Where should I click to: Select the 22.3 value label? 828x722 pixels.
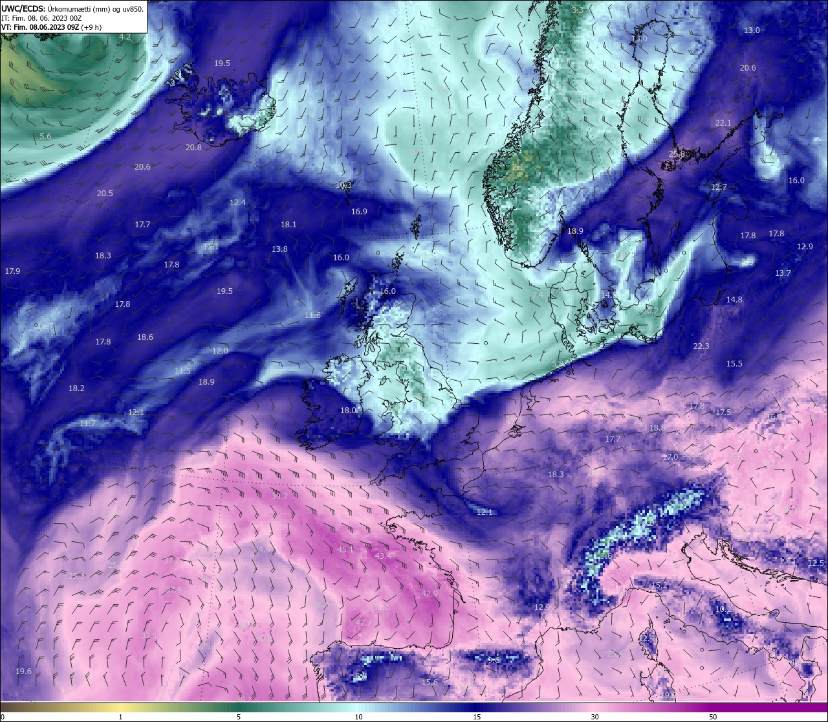tap(701, 346)
